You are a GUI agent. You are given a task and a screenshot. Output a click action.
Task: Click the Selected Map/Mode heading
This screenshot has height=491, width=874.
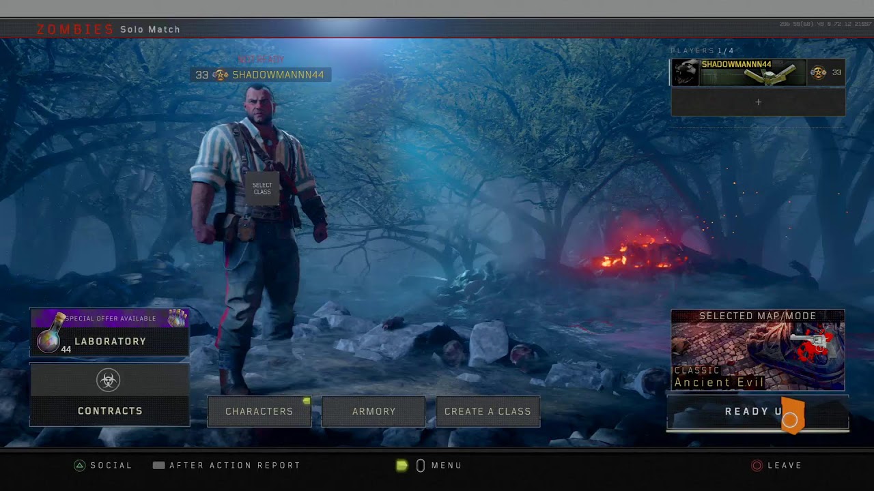pyautogui.click(x=758, y=316)
